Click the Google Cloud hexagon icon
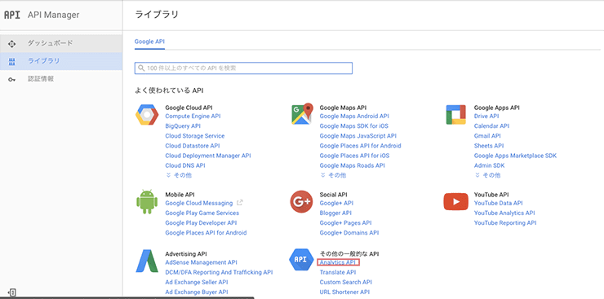 (x=147, y=115)
